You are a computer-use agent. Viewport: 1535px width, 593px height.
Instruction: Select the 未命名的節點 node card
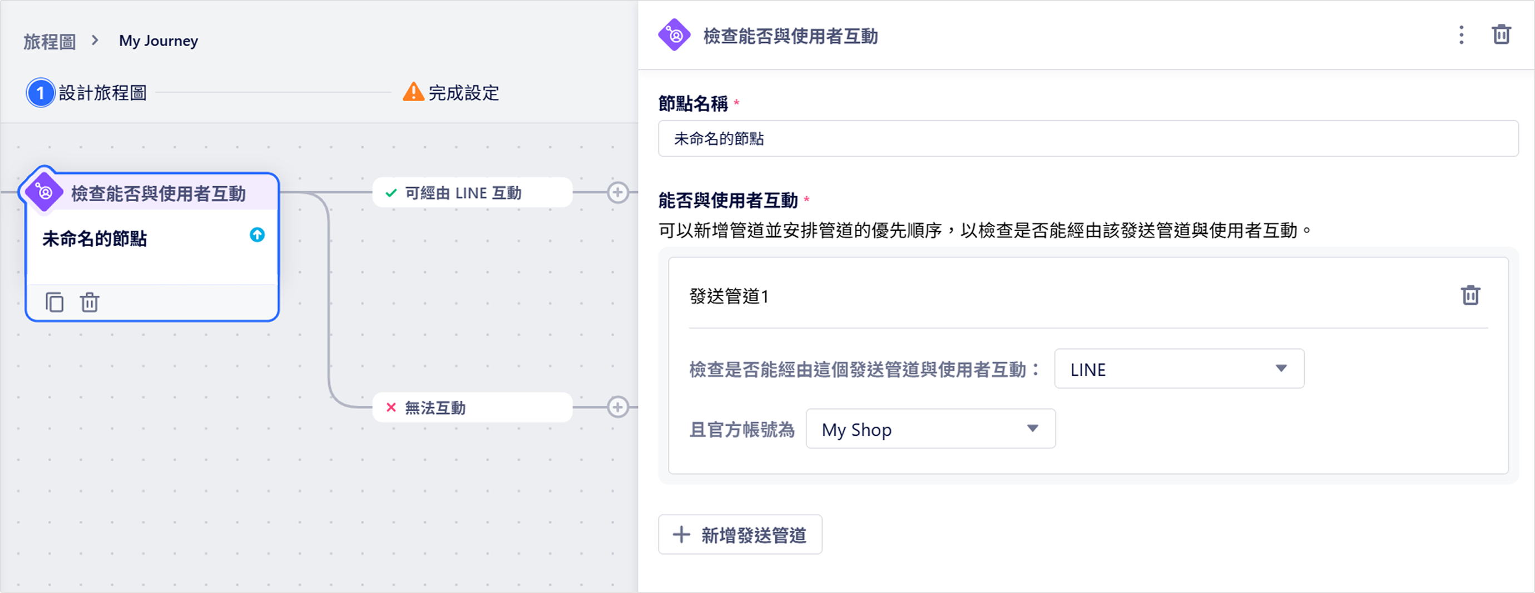[152, 247]
